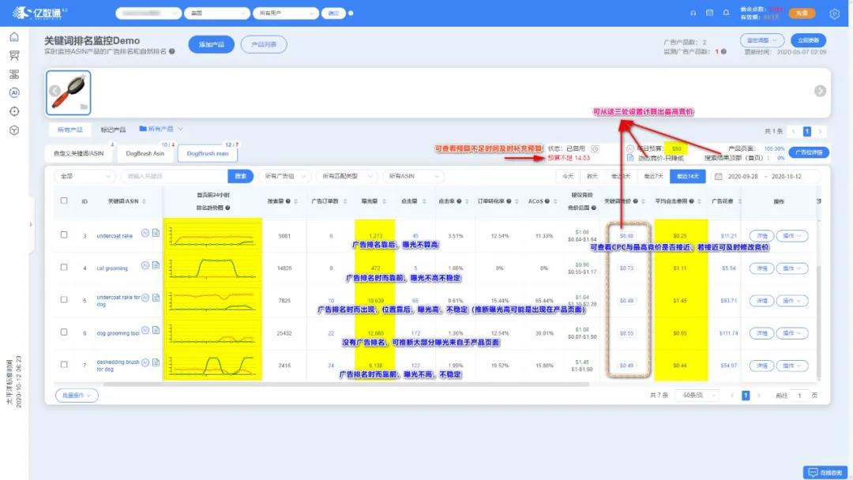The image size is (853, 480).
Task: Select the 最近7天 date range tab
Action: [x=653, y=176]
